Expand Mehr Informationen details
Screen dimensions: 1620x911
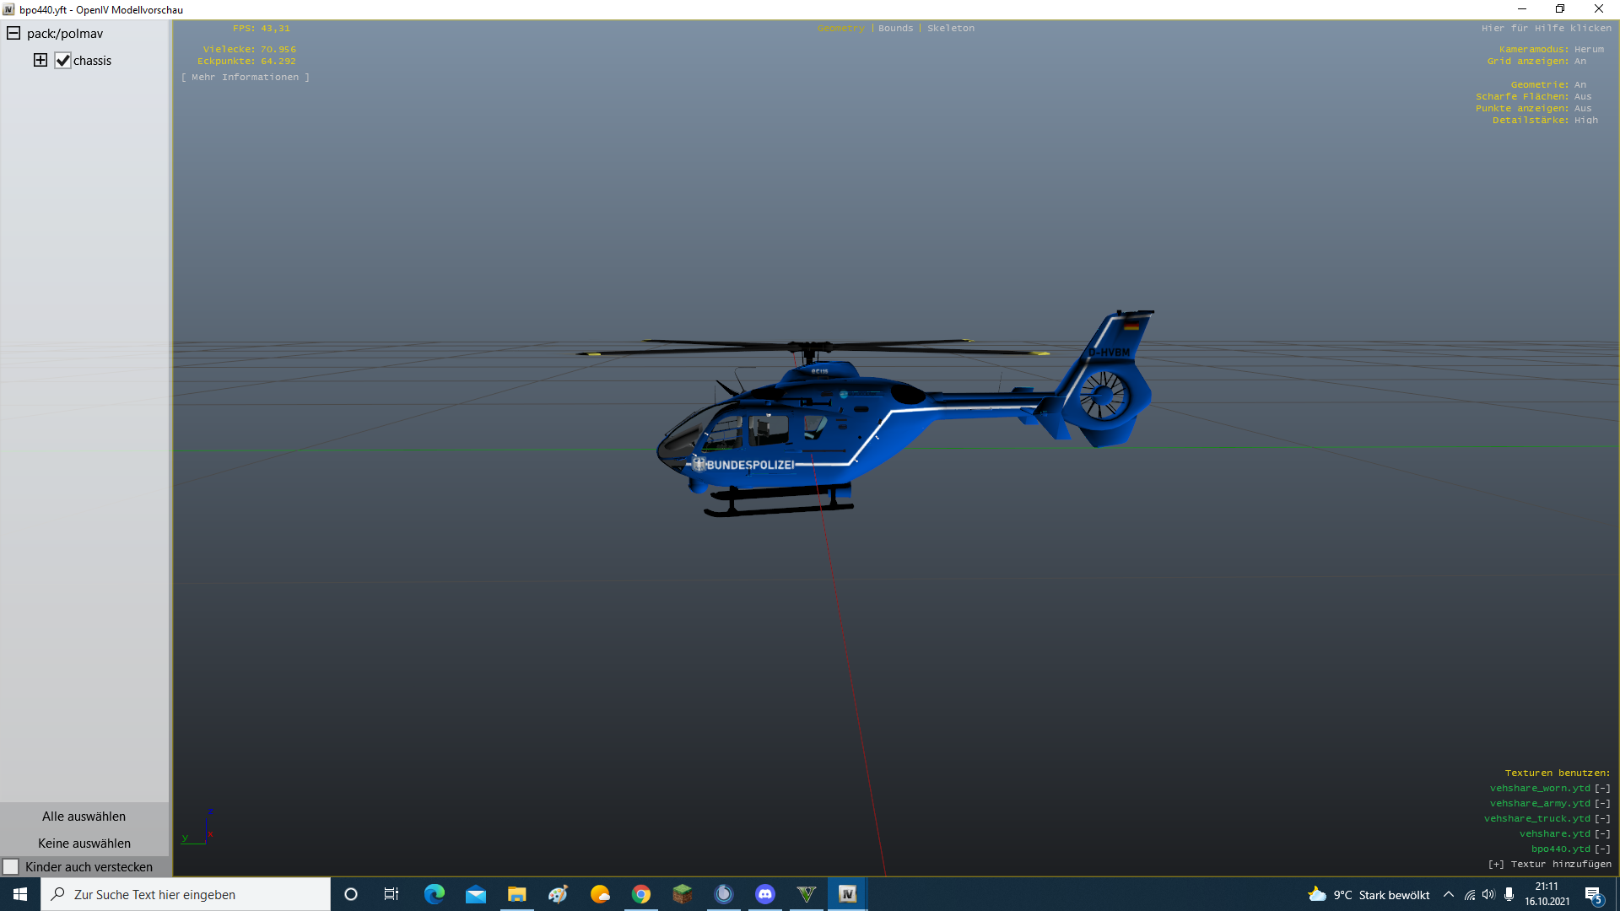245,78
